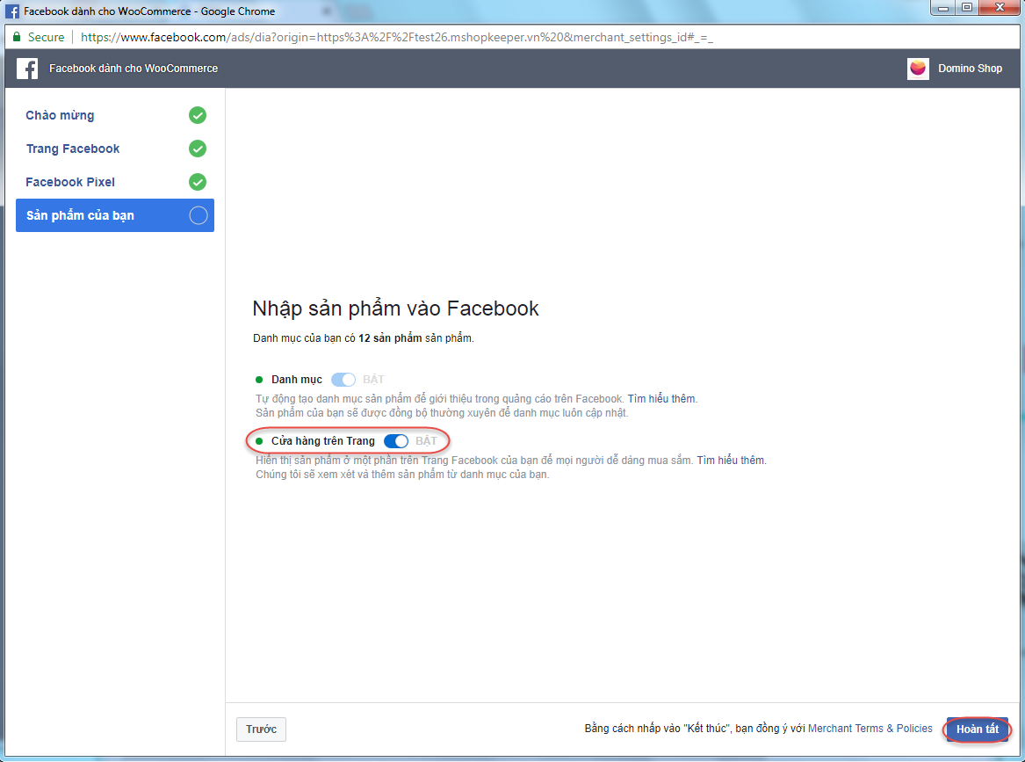Click the Domino Shop page avatar
This screenshot has width=1025, height=762.
[x=918, y=68]
